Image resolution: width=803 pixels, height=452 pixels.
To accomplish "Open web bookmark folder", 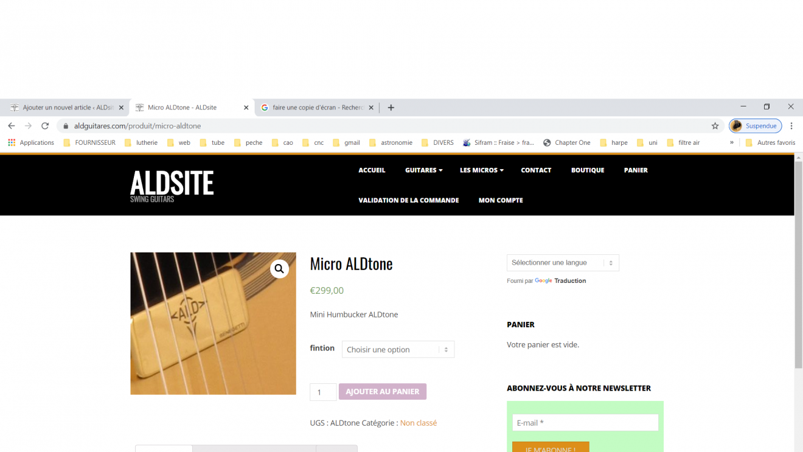I will coord(178,142).
